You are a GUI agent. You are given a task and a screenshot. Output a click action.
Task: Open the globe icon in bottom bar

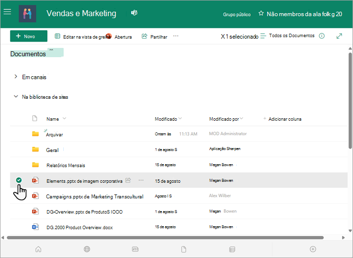coord(87,249)
